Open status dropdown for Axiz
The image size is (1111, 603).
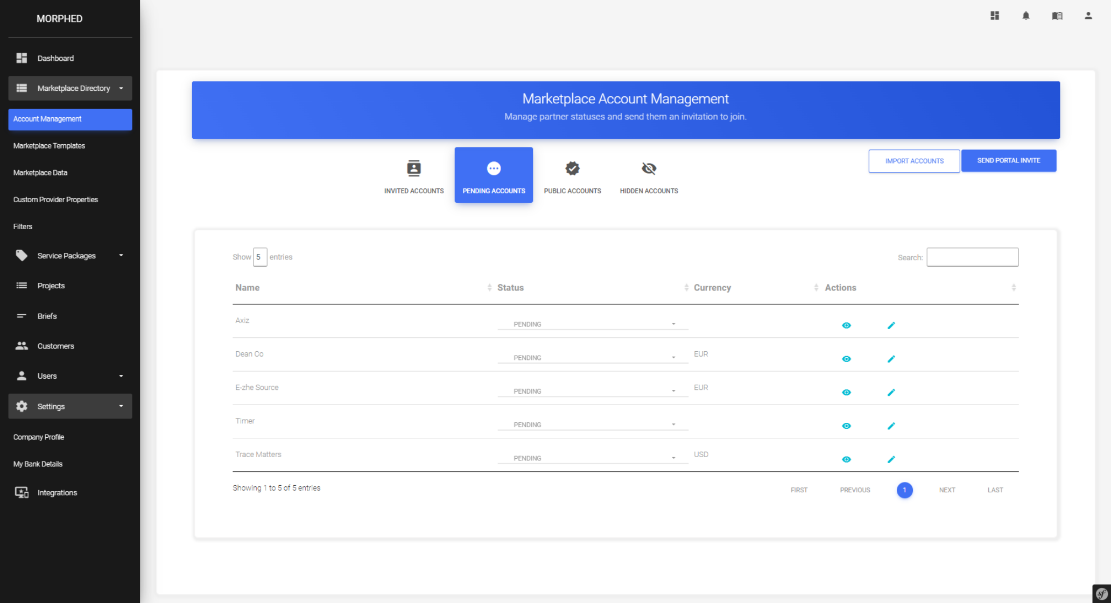(593, 324)
